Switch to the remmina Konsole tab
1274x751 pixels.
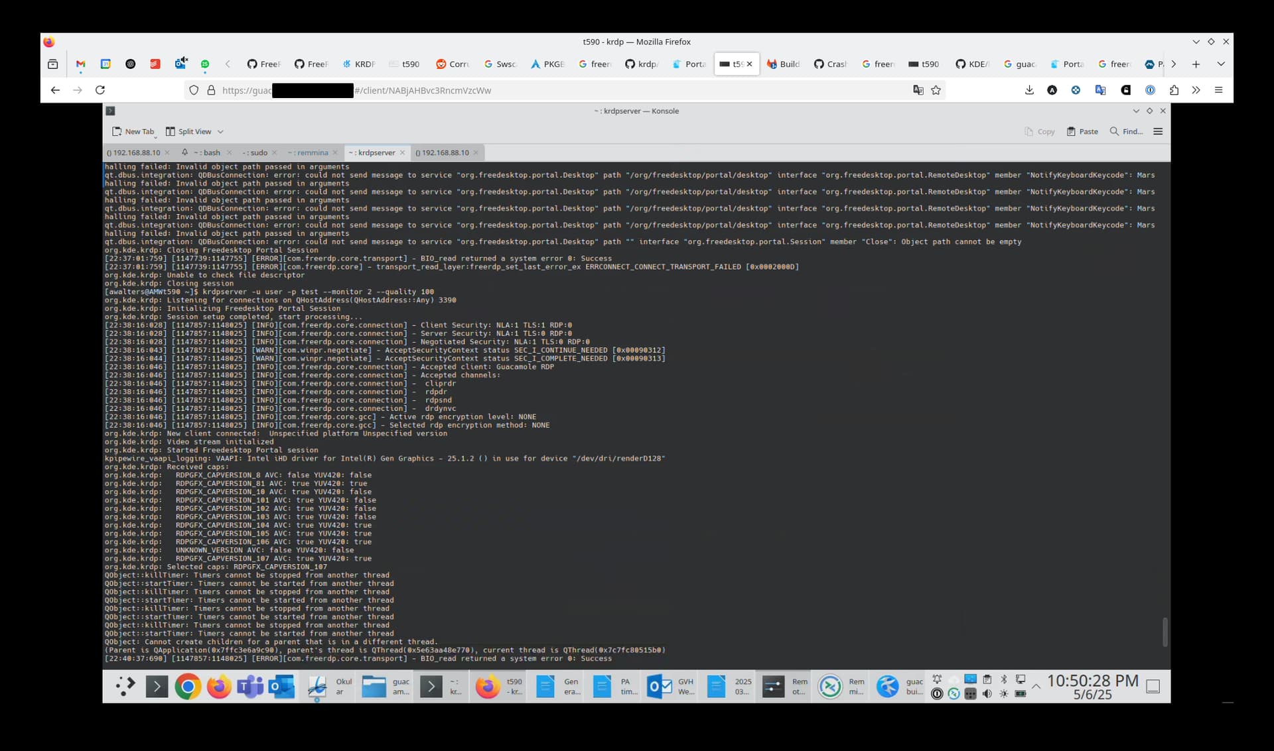tap(309, 152)
